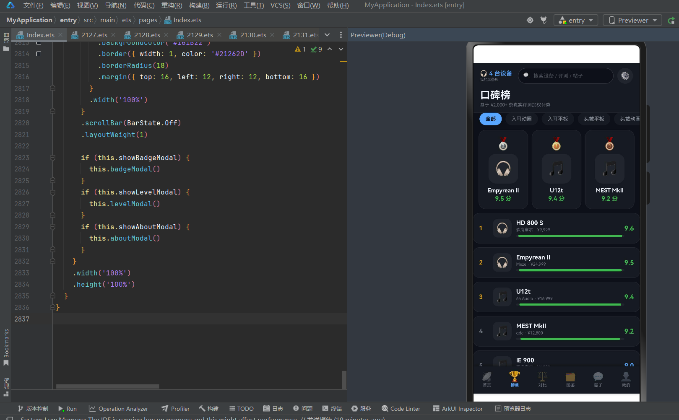Click the pages breadcrumb in navigation bar
Viewport: 679px width, 420px height.
[148, 20]
